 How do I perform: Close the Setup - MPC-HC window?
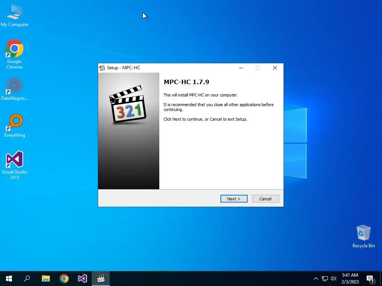click(275, 68)
